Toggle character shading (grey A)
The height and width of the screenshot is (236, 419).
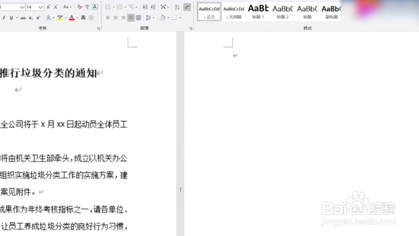coord(83,18)
